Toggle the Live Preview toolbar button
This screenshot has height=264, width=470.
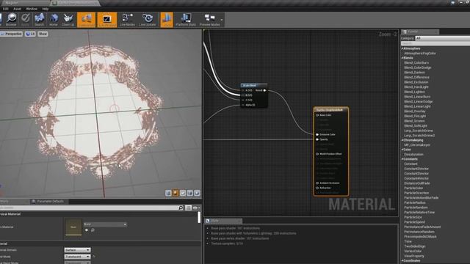click(x=107, y=20)
